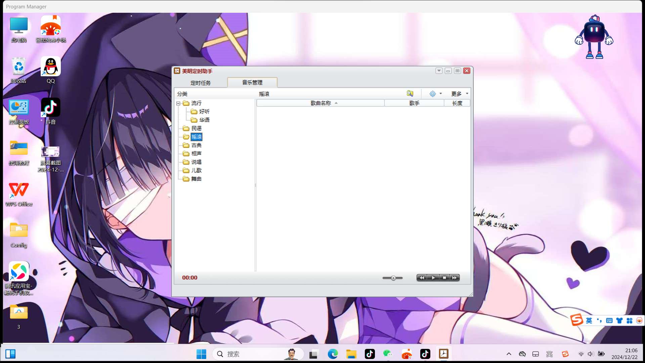Click the 美明定时助手 app icon in title bar
Viewport: 645px width, 363px height.
[177, 71]
